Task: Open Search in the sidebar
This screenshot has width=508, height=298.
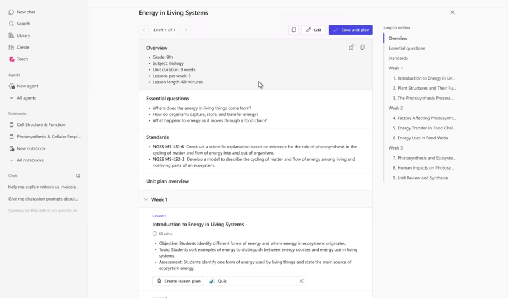Action: [19, 24]
